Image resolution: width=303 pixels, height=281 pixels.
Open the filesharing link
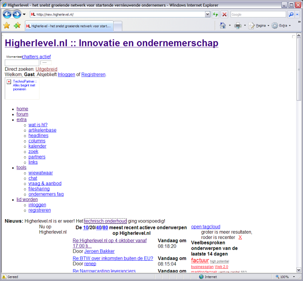39,189
